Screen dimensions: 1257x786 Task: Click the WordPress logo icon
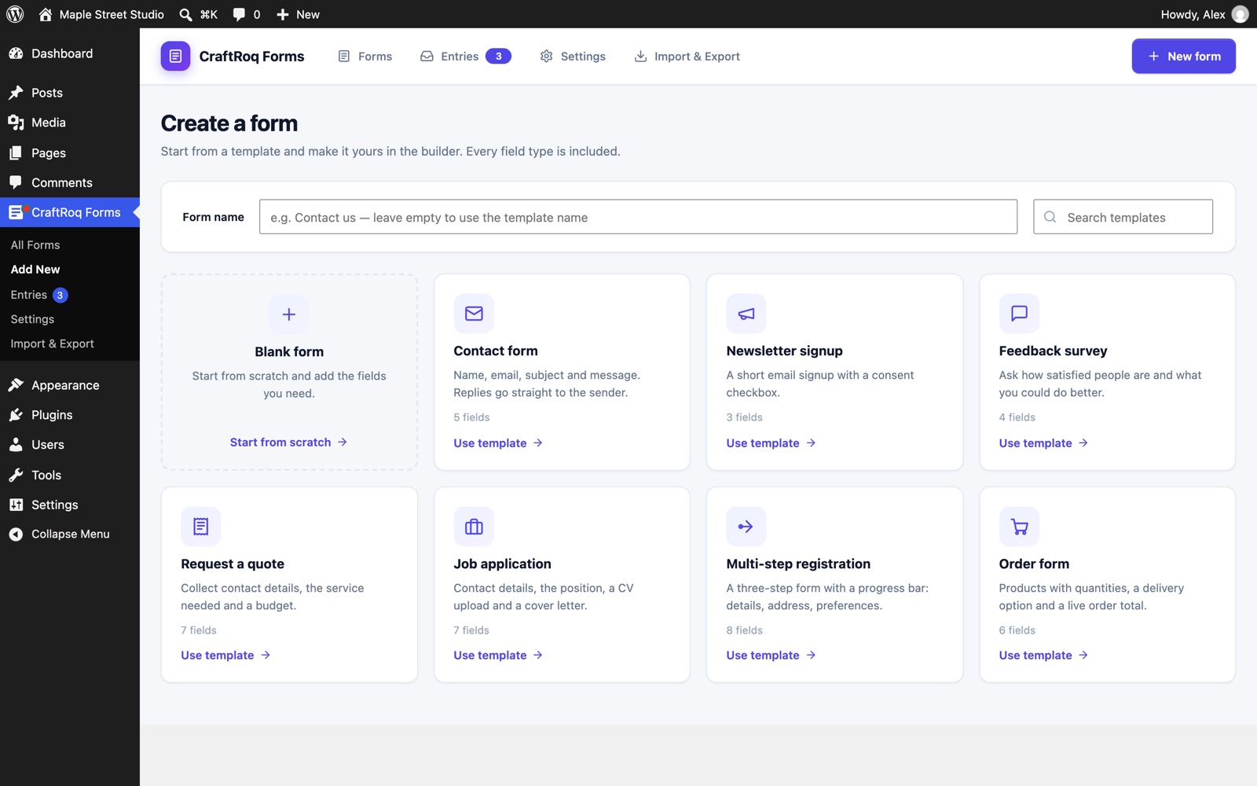pyautogui.click(x=15, y=14)
